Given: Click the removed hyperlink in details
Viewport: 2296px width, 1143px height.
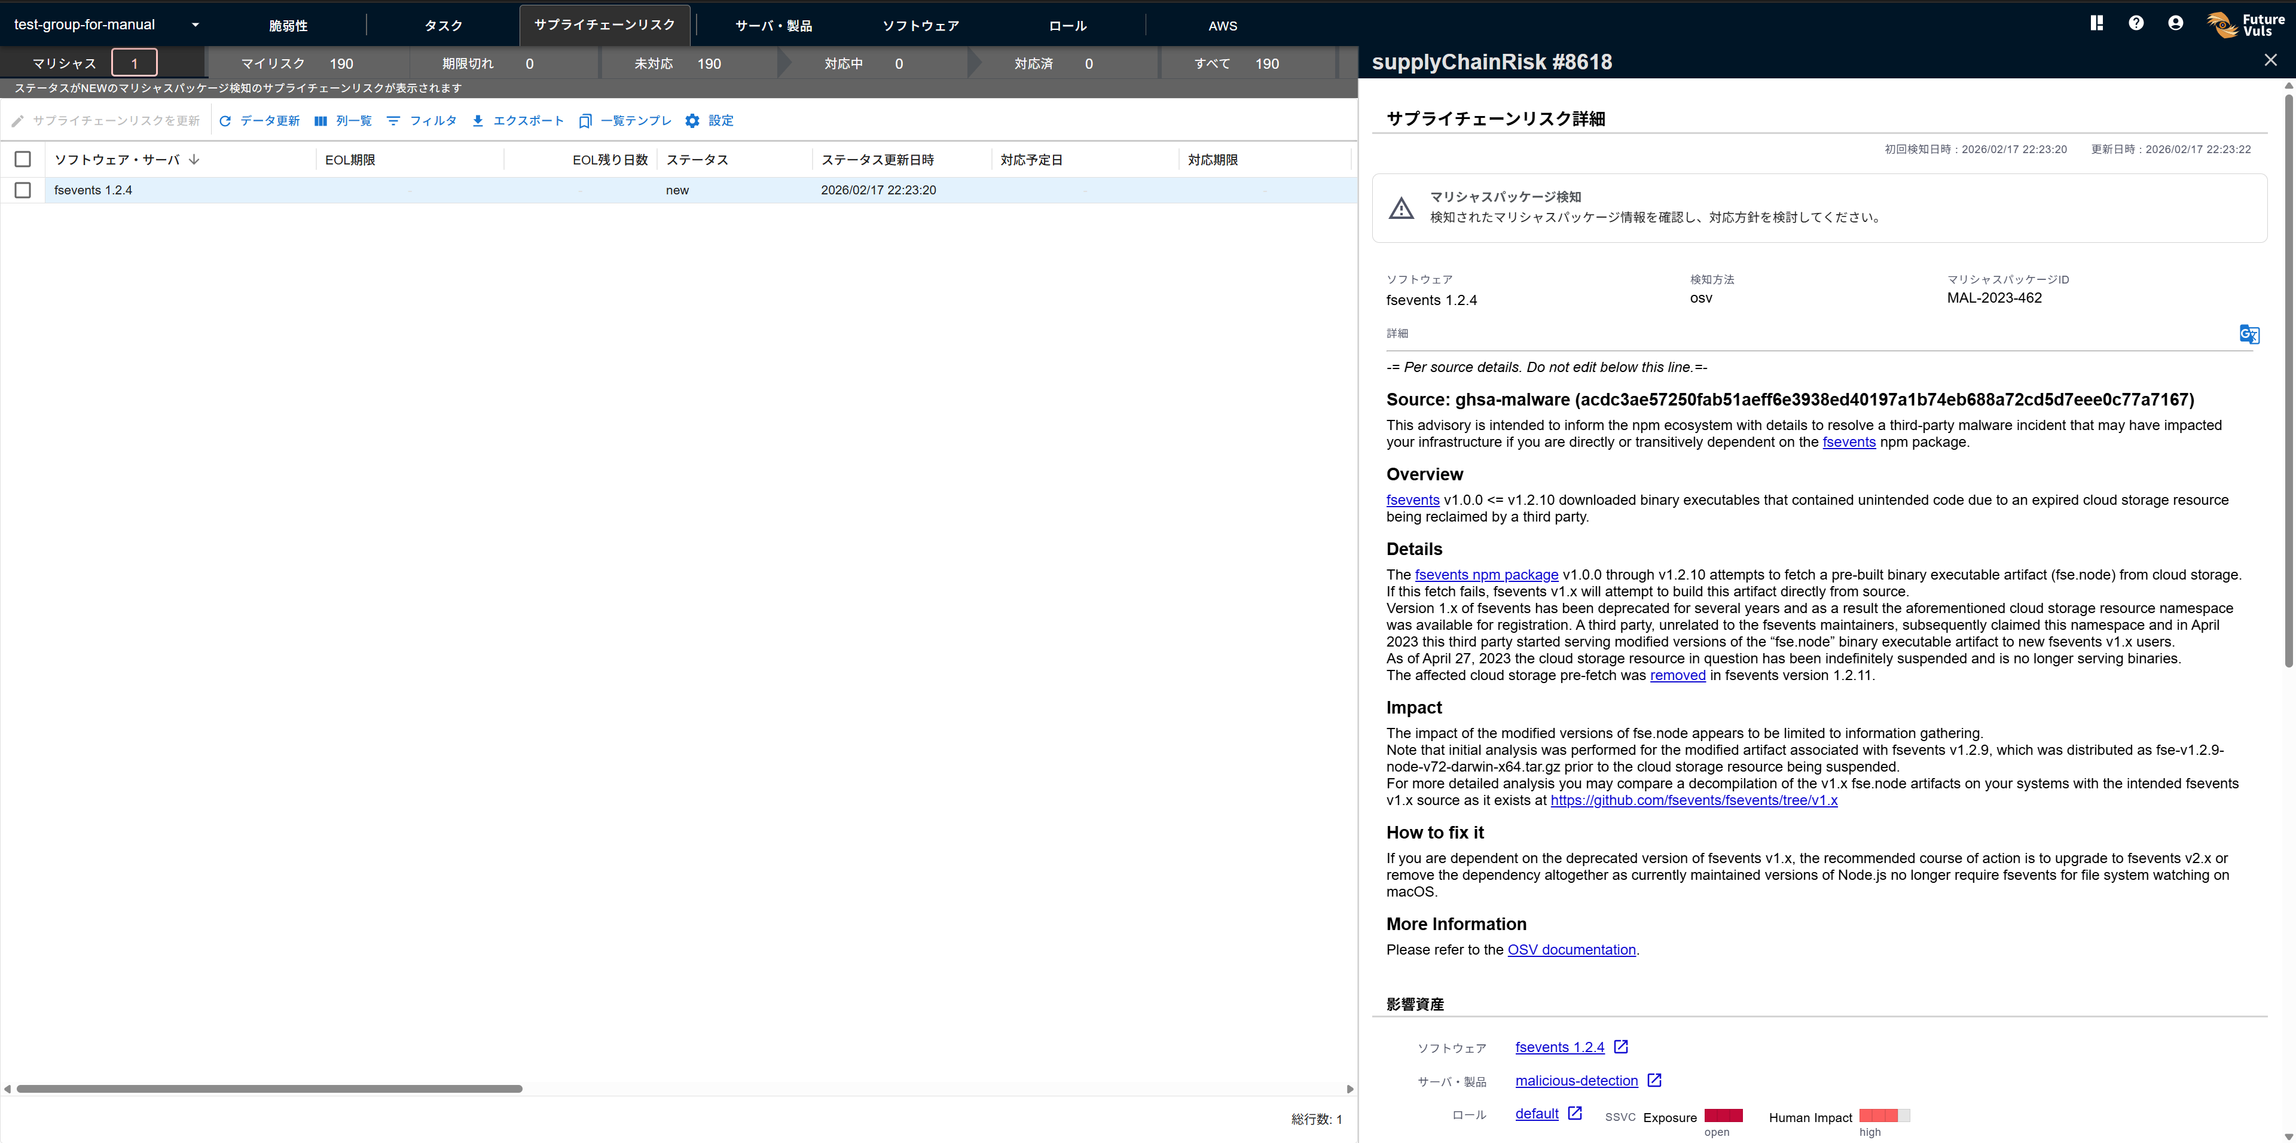Looking at the screenshot, I should 1677,675.
